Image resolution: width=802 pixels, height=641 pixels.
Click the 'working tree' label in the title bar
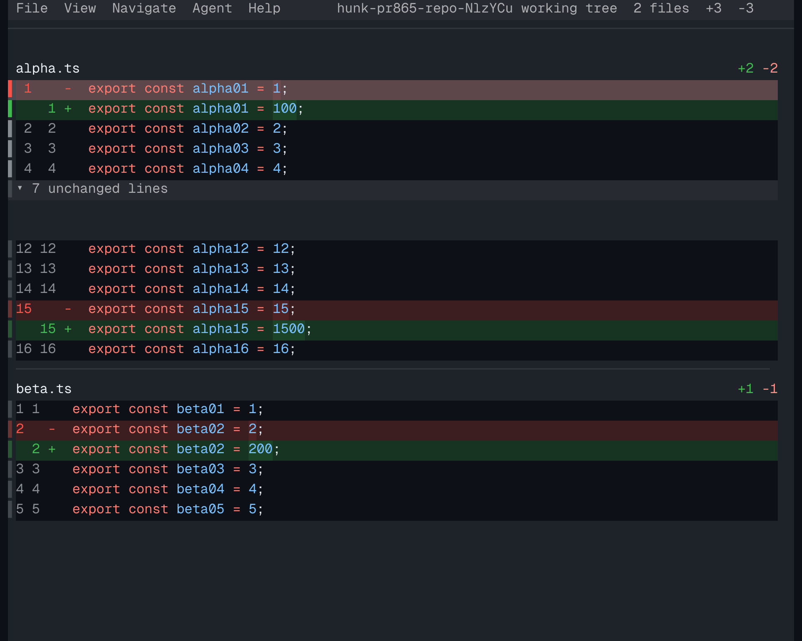click(x=569, y=8)
